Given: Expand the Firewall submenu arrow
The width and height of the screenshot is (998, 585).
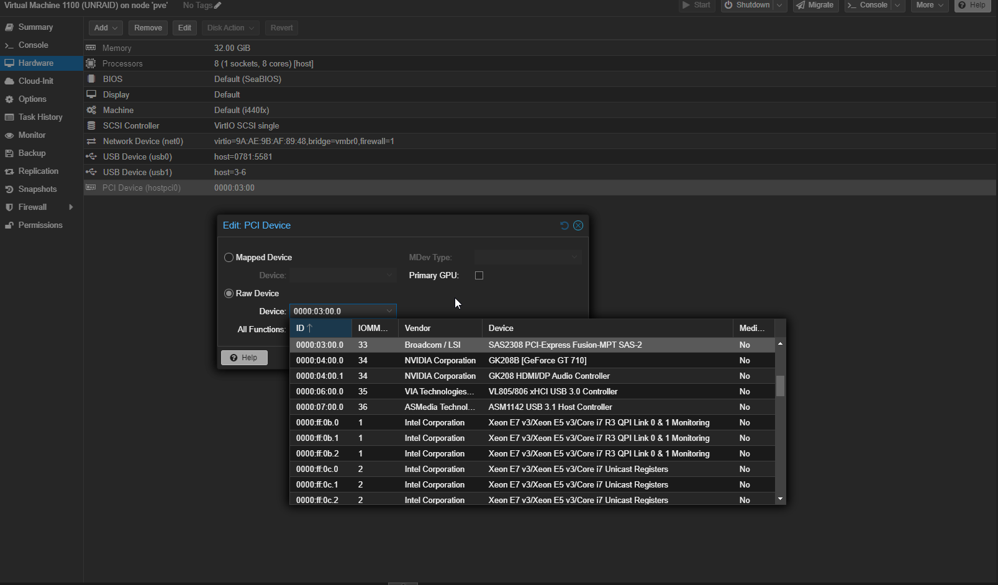Looking at the screenshot, I should click(71, 207).
